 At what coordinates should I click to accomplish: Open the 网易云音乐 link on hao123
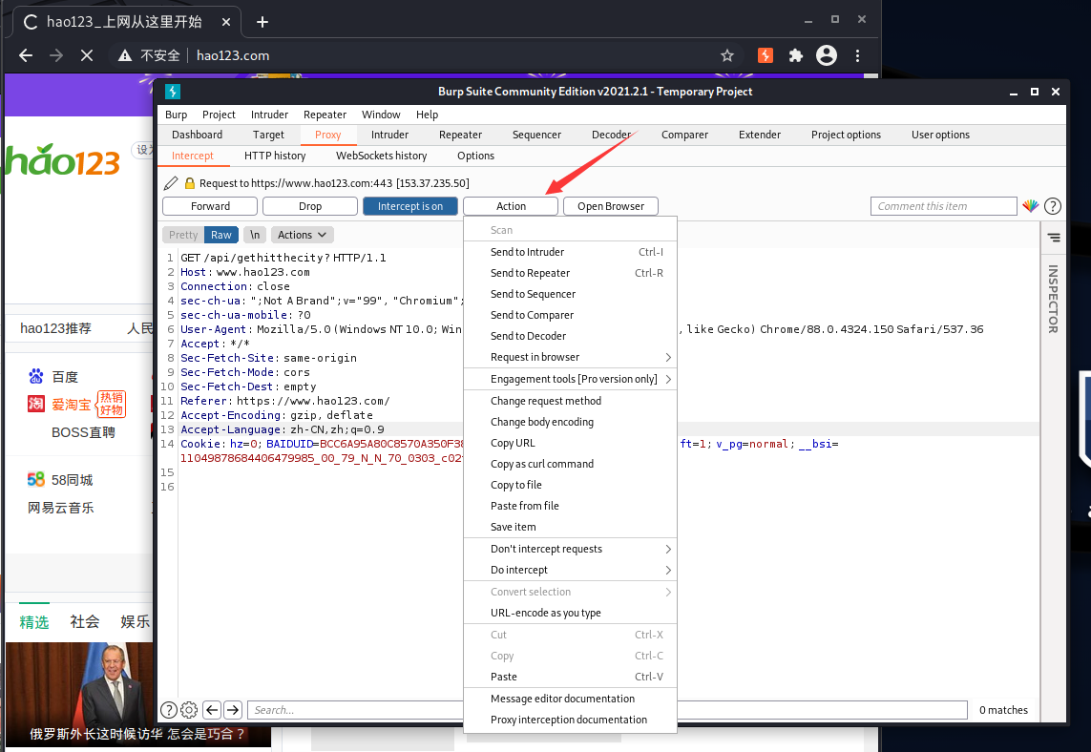(x=60, y=508)
